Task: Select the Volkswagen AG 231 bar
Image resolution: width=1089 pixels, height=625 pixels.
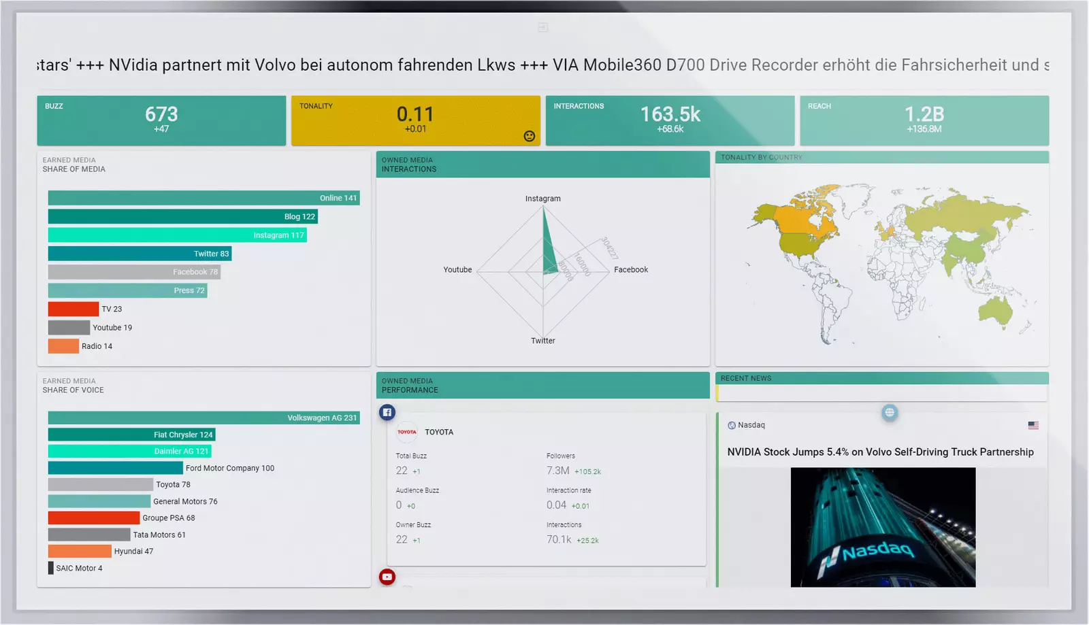Action: point(204,418)
